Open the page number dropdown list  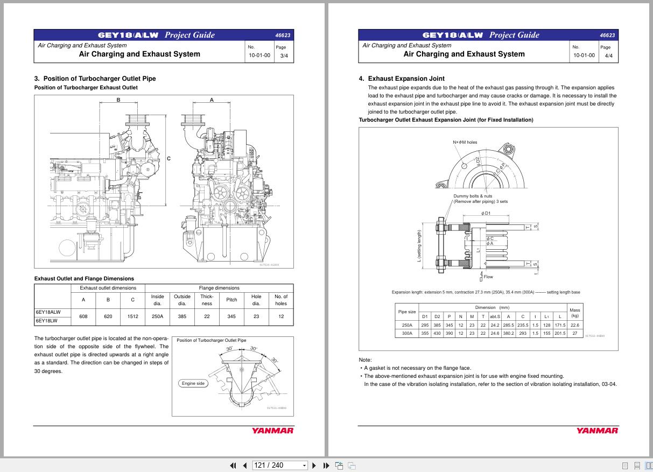pos(304,465)
